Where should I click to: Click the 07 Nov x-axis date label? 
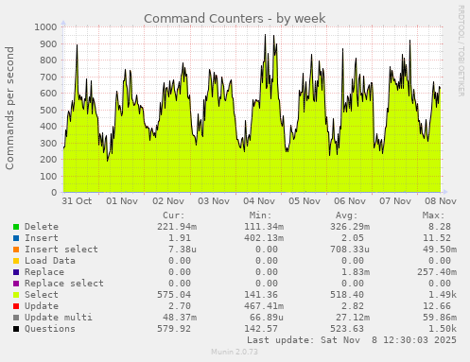[x=395, y=201]
